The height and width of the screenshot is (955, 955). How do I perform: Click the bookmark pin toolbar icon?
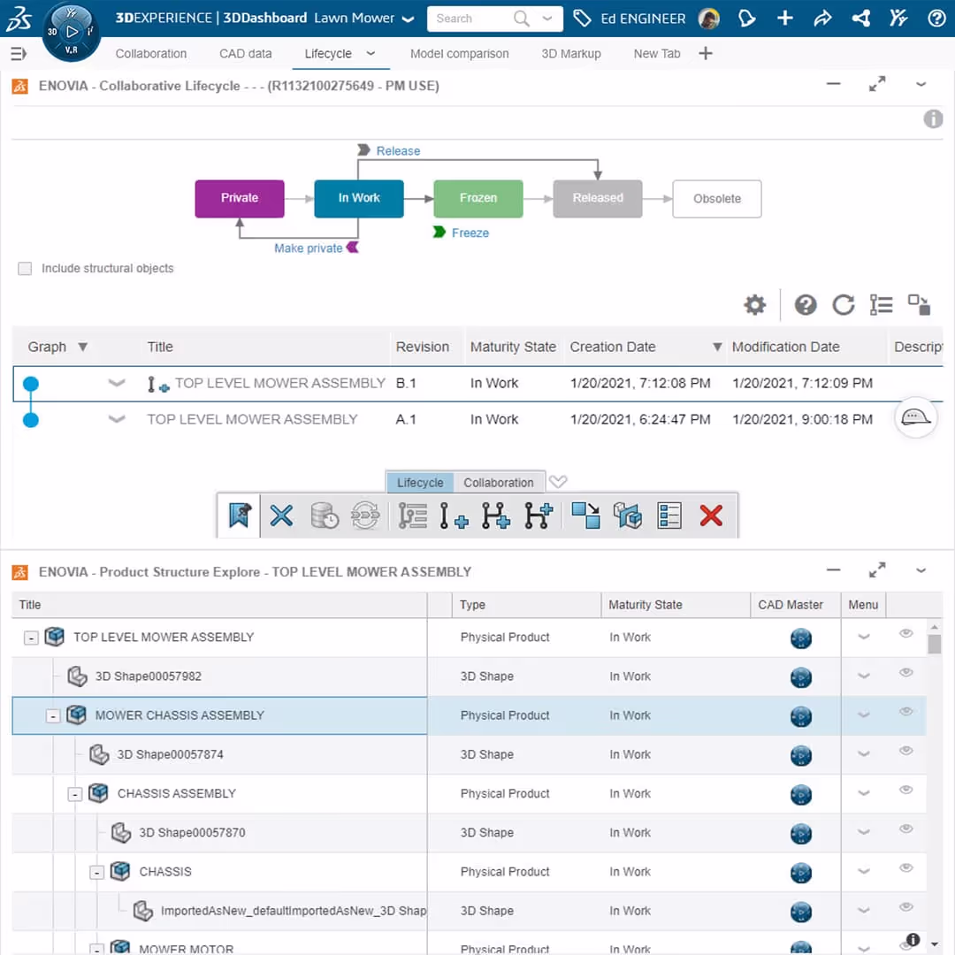[x=240, y=516]
